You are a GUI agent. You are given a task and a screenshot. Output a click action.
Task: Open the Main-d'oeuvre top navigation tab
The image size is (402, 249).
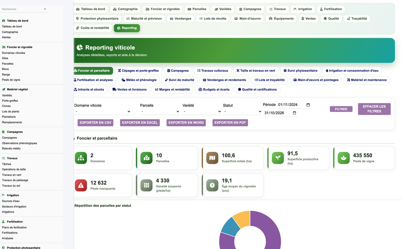(247, 18)
